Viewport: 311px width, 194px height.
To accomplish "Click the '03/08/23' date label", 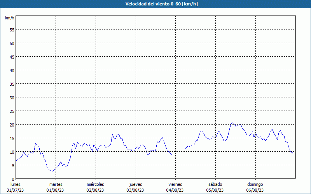I will coord(135,191).
